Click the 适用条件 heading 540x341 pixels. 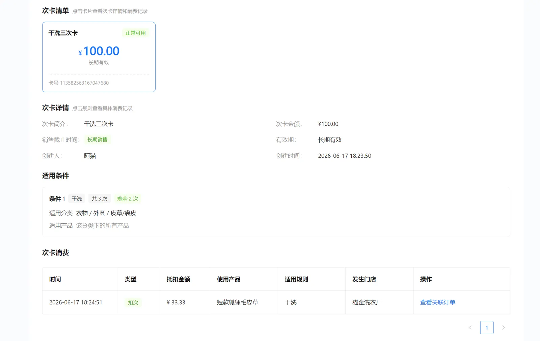pos(55,176)
